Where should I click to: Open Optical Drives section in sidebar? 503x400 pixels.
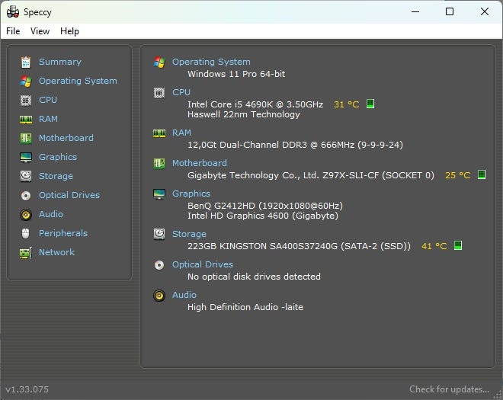[x=69, y=195]
